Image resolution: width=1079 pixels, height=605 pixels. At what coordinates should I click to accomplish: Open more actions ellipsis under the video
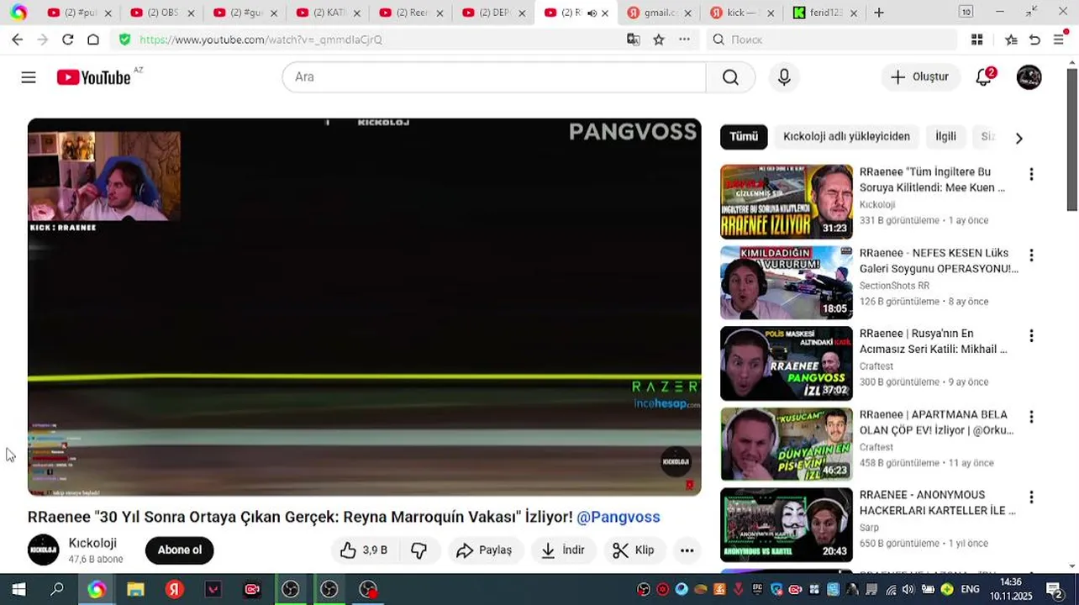687,550
